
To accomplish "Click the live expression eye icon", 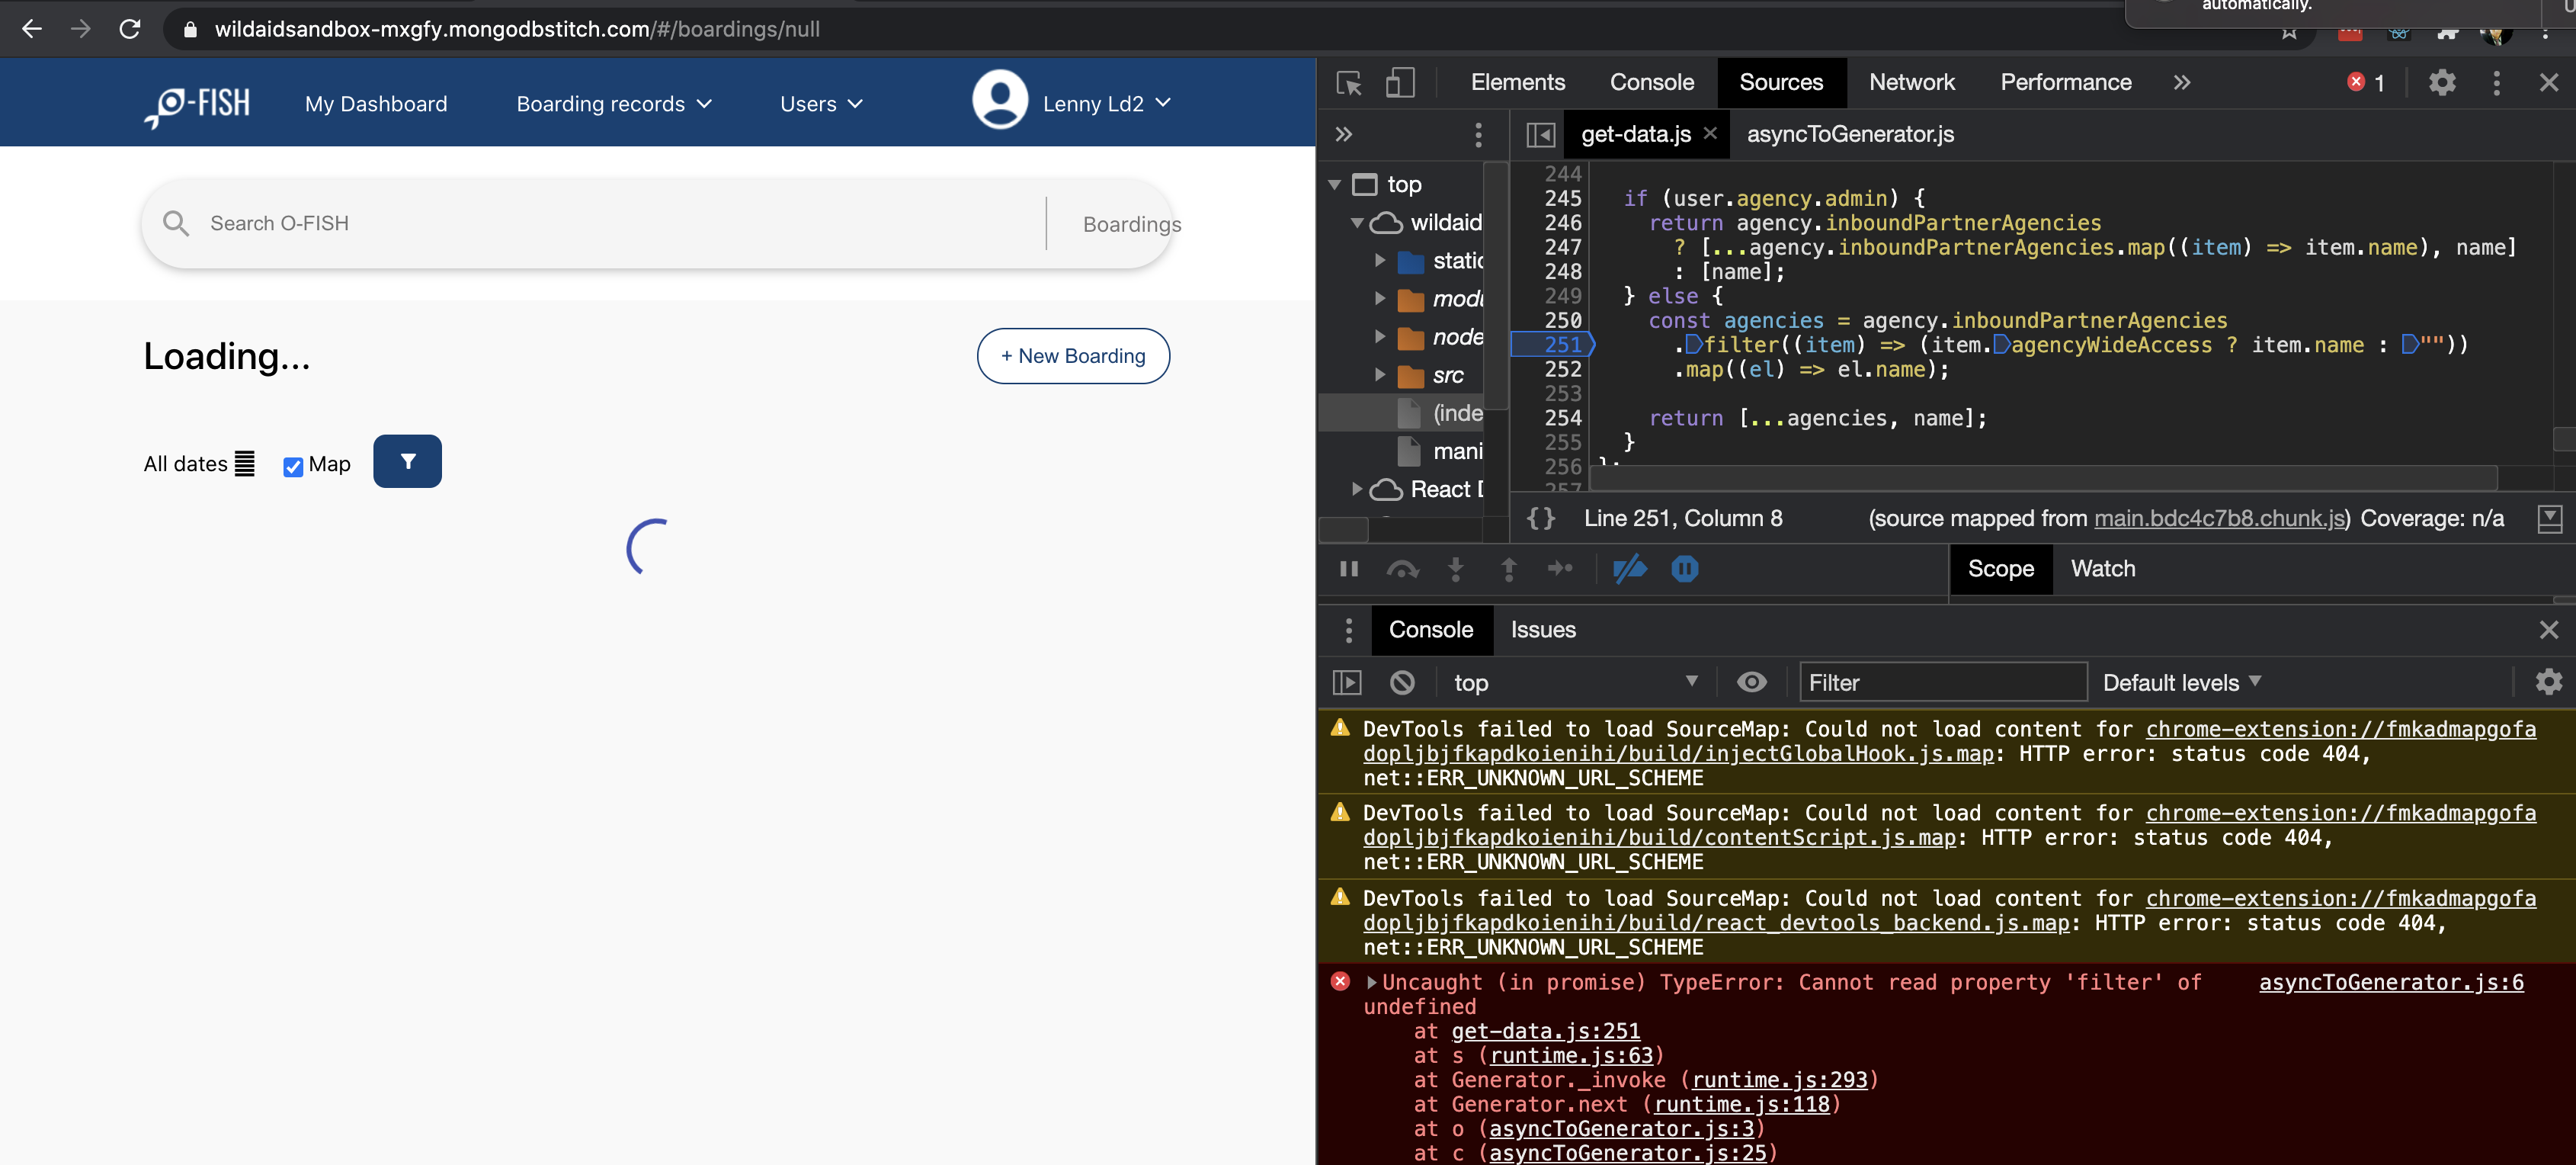I will [1751, 682].
